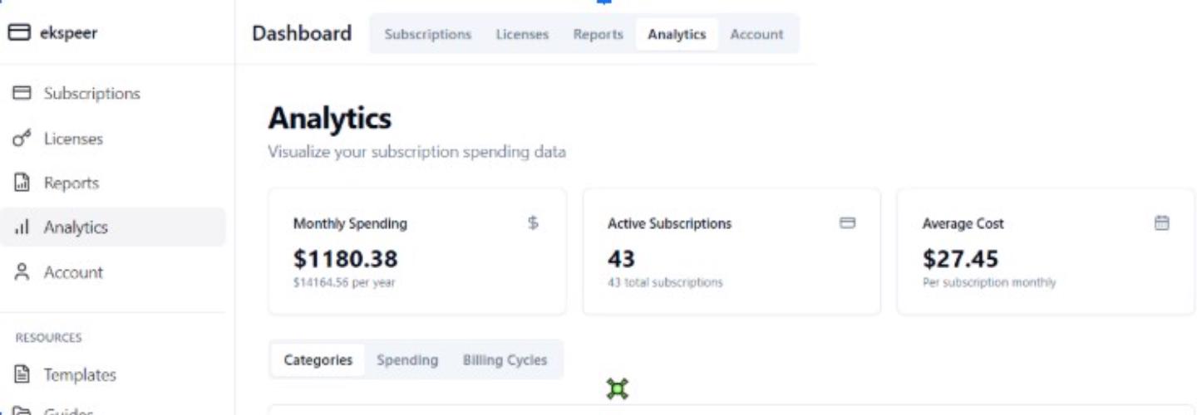Click the Licenses key icon in sidebar

tap(22, 139)
